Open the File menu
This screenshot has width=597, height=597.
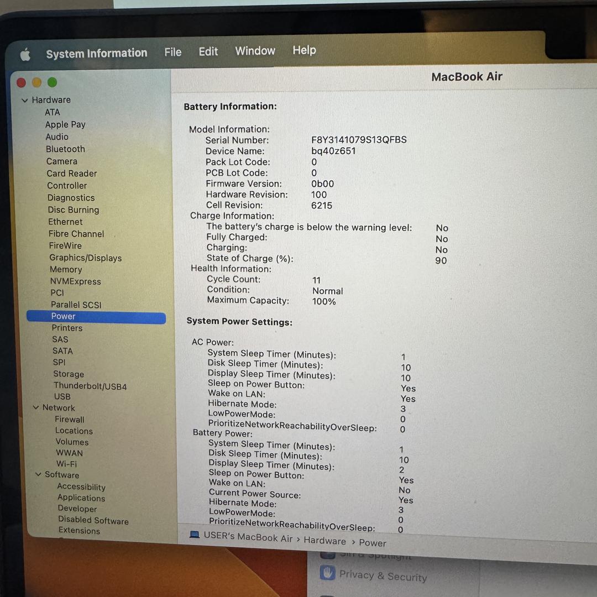[173, 52]
